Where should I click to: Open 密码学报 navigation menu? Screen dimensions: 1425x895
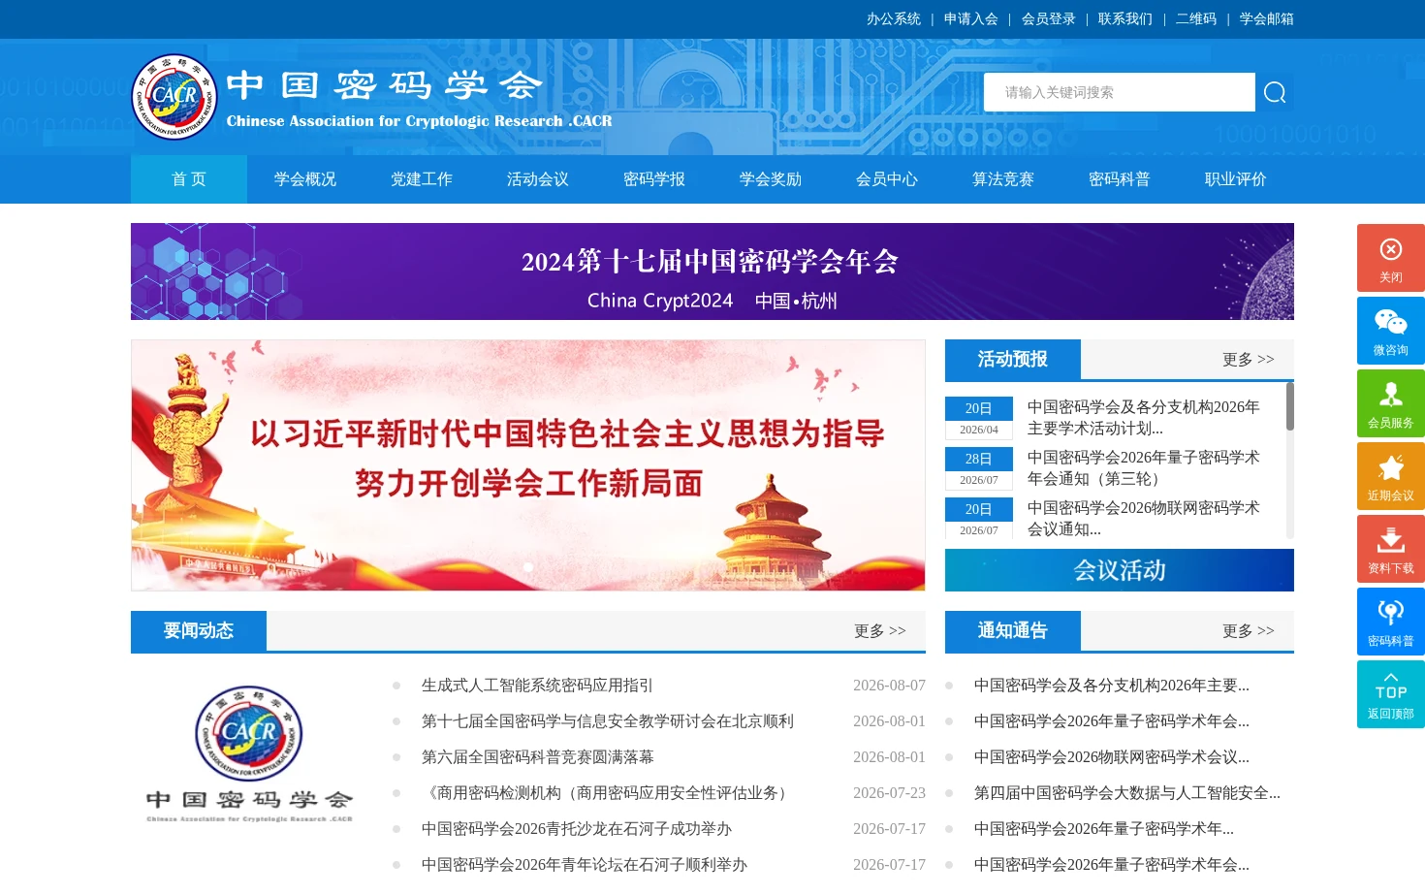tap(654, 179)
